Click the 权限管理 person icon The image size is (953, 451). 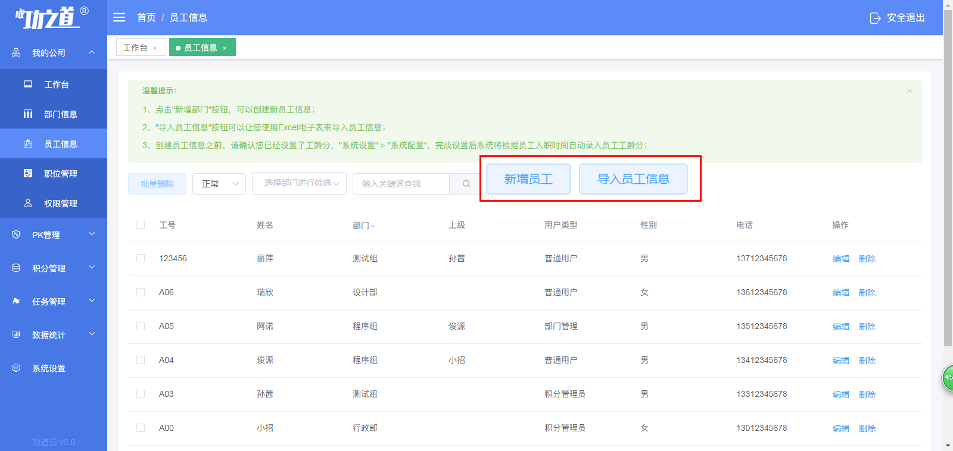(28, 203)
